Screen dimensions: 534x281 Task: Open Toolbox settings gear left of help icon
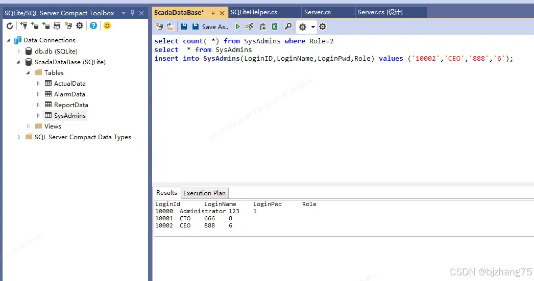click(80, 25)
